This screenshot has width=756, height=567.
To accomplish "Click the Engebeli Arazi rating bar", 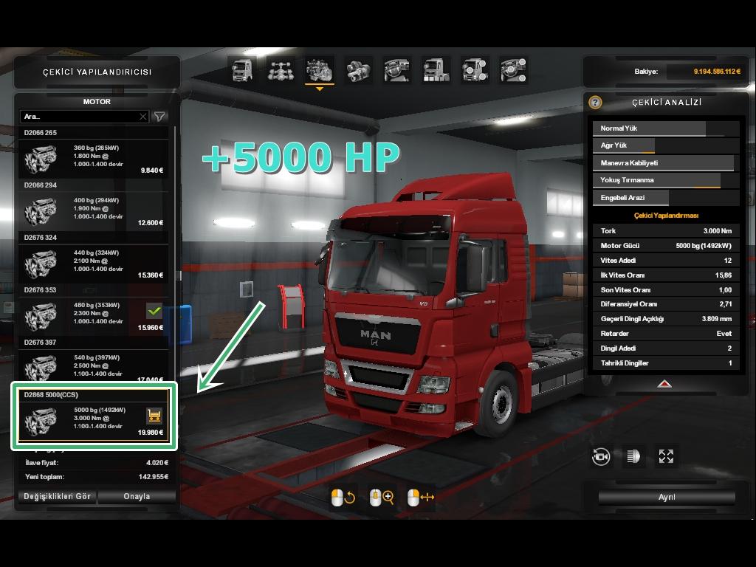I will [666, 198].
